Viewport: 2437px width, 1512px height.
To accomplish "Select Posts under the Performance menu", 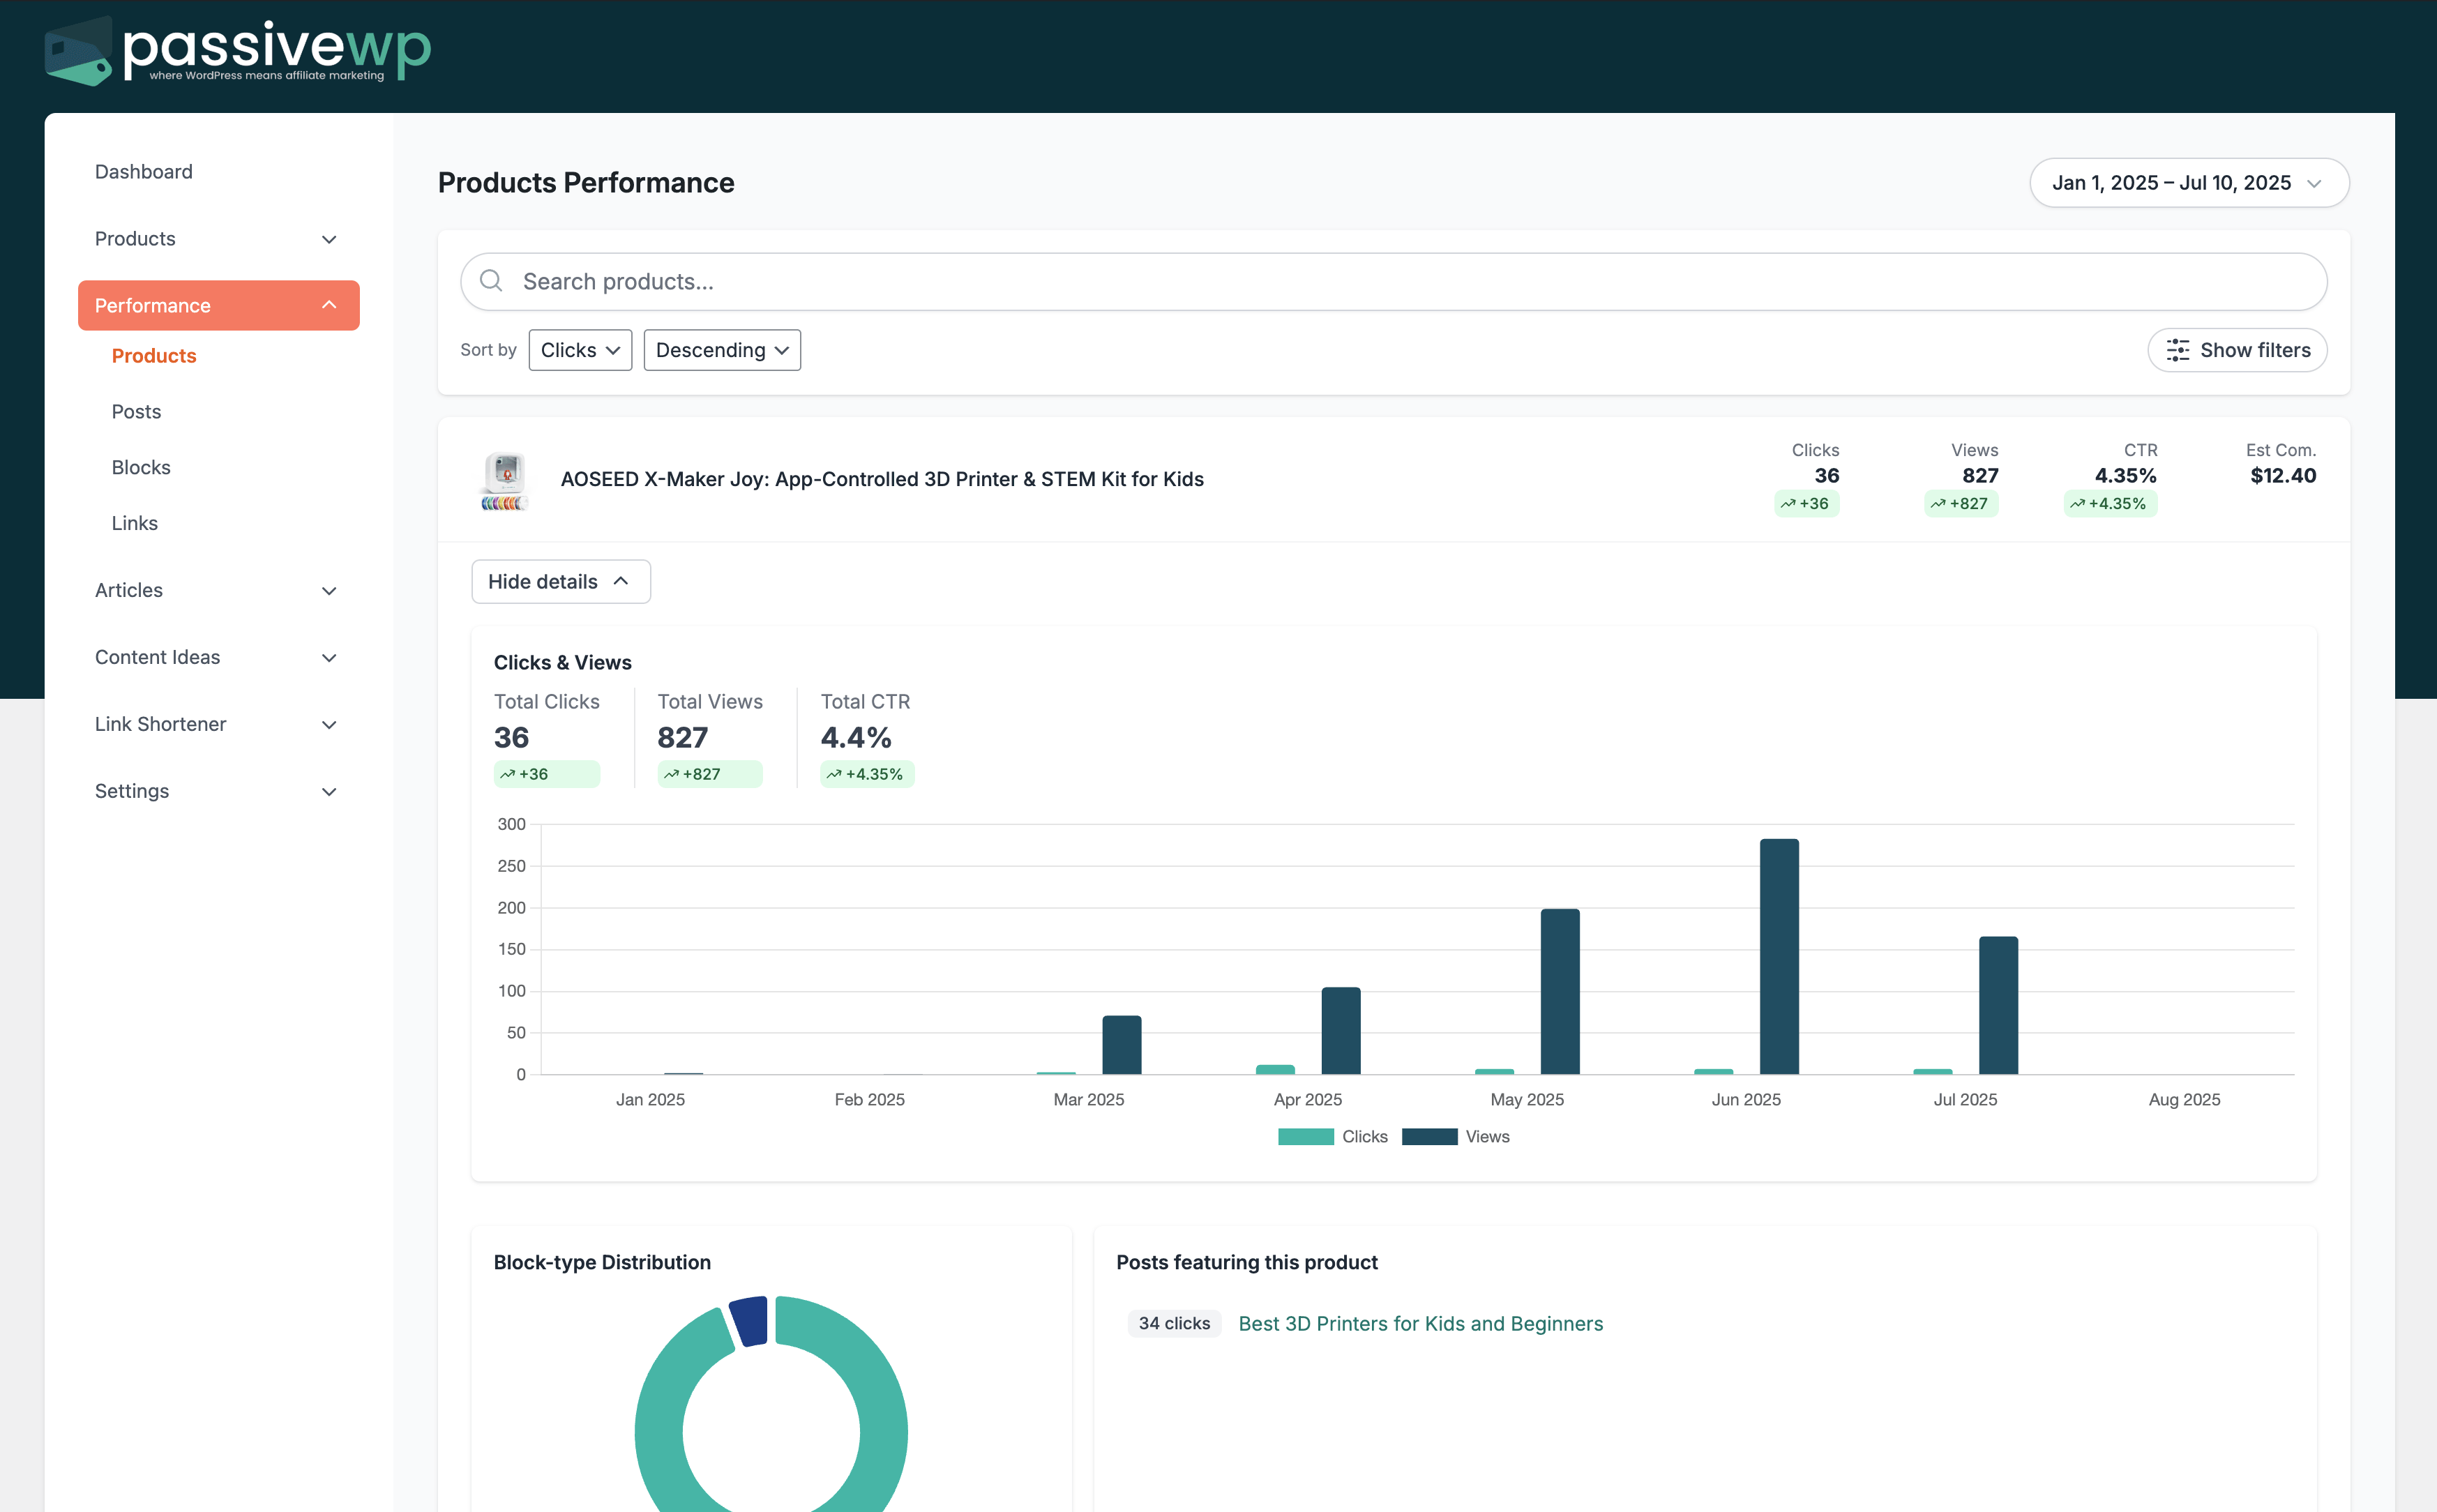I will point(137,411).
